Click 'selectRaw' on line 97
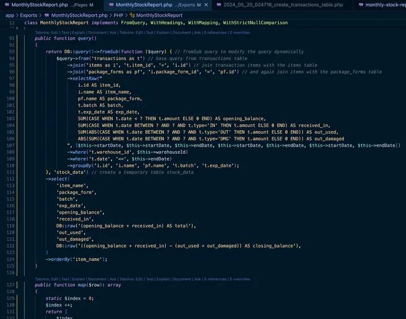Viewport: 406px width, 319px height. coord(85,79)
